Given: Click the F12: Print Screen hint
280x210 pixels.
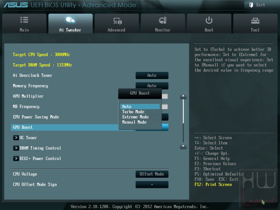Looking at the screenshot, I should click(x=213, y=184).
